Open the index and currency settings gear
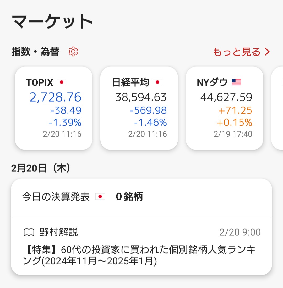 pyautogui.click(x=73, y=52)
